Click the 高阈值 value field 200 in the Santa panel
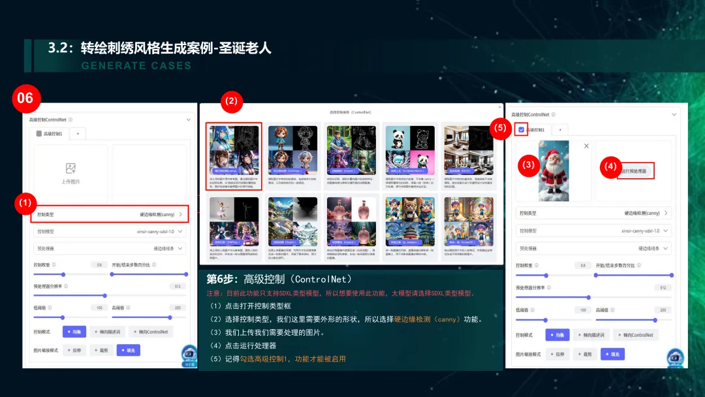Image resolution: width=705 pixels, height=397 pixels. tap(663, 310)
